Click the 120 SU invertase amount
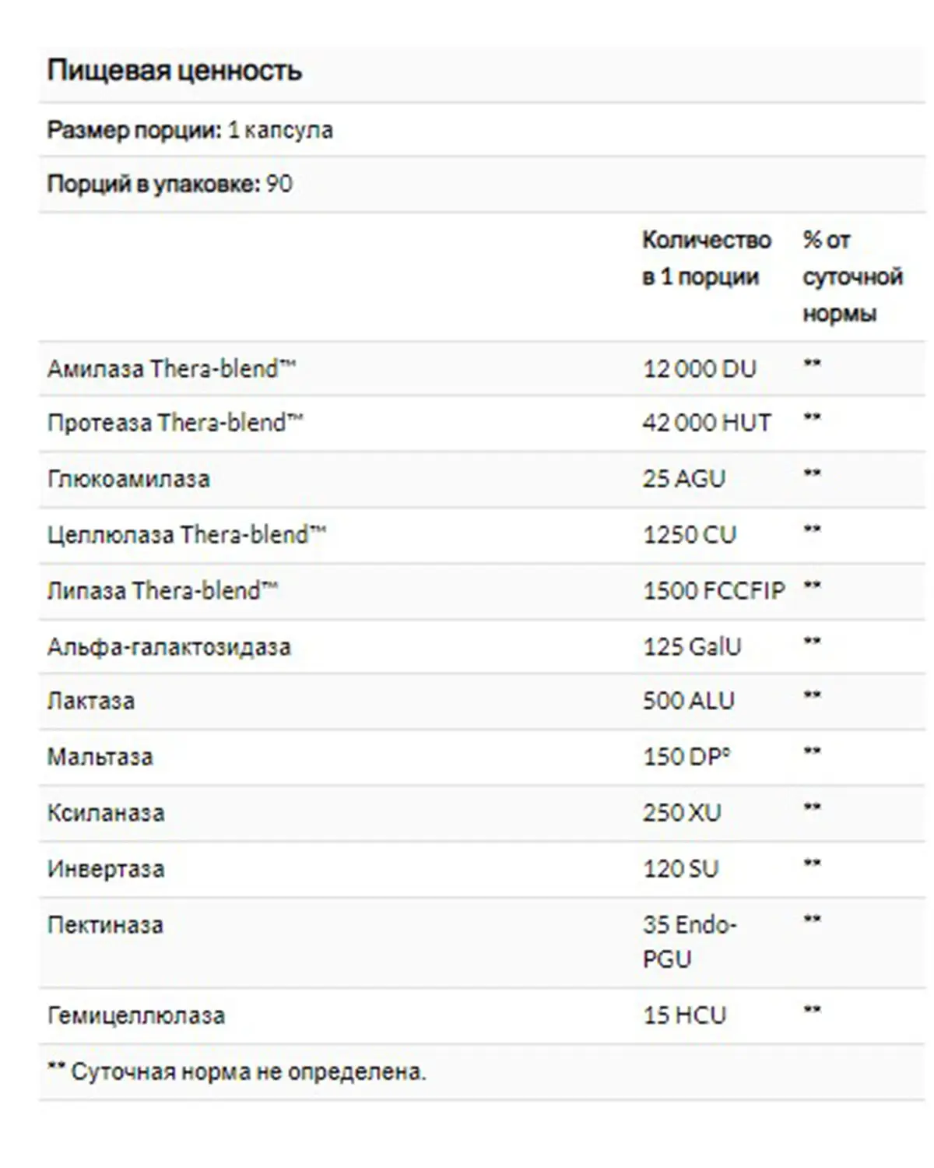 680,869
